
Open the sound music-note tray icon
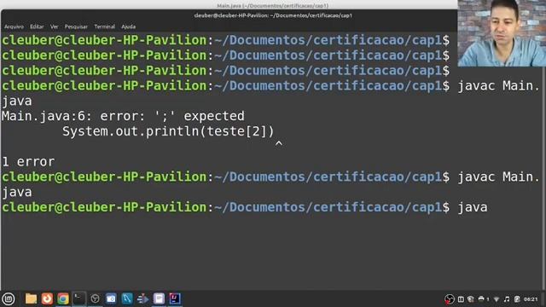click(507, 299)
